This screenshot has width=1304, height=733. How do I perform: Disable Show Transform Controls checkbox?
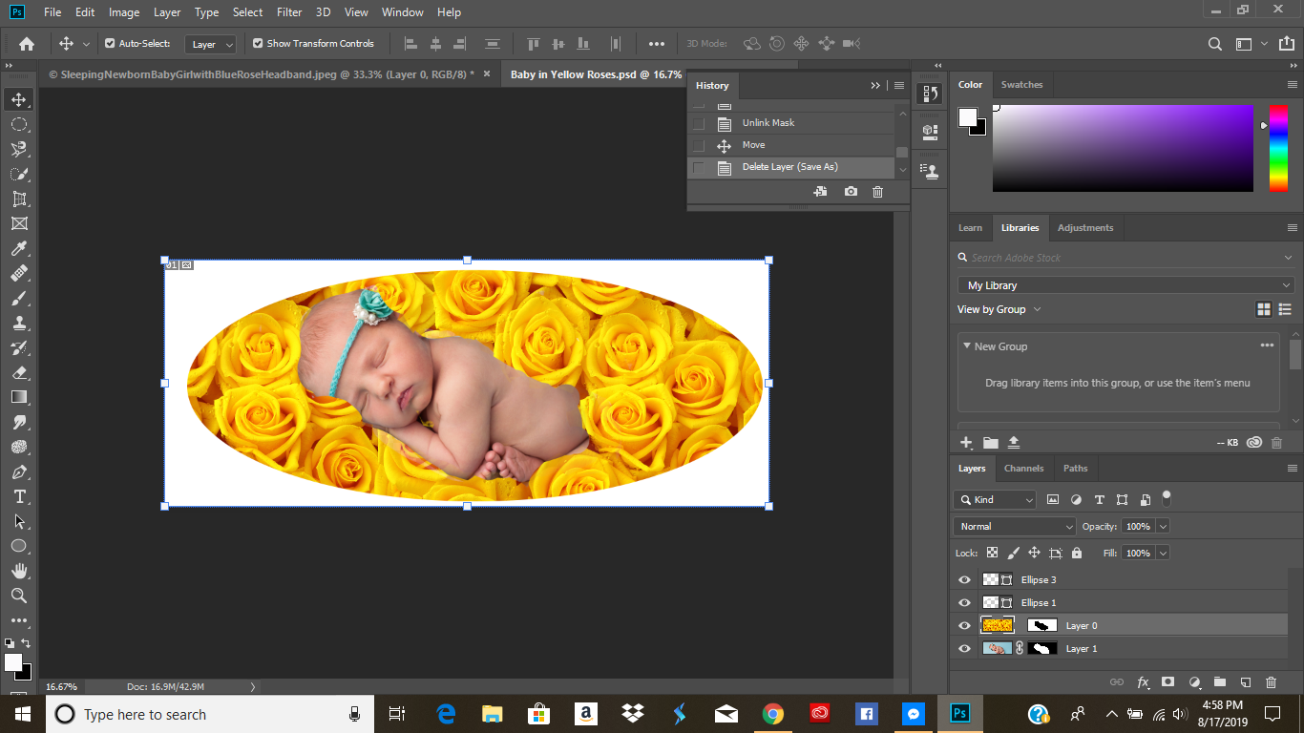(258, 44)
